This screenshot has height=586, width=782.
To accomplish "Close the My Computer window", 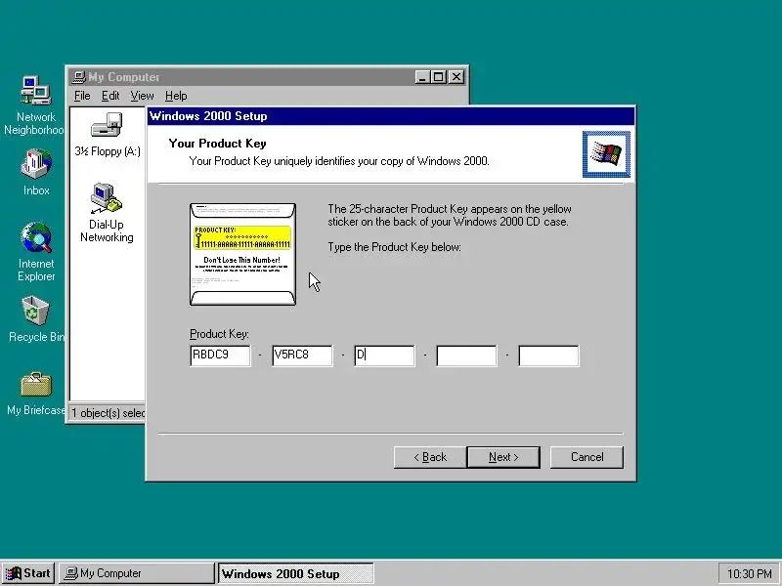I will (456, 77).
